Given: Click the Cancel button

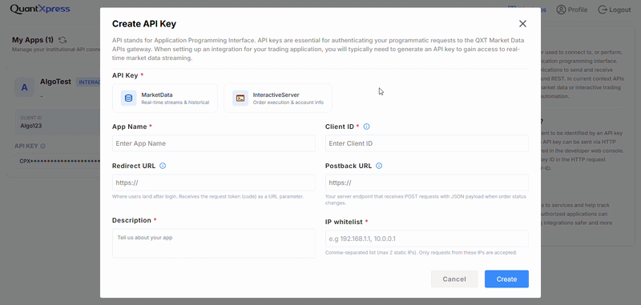Looking at the screenshot, I should point(454,279).
